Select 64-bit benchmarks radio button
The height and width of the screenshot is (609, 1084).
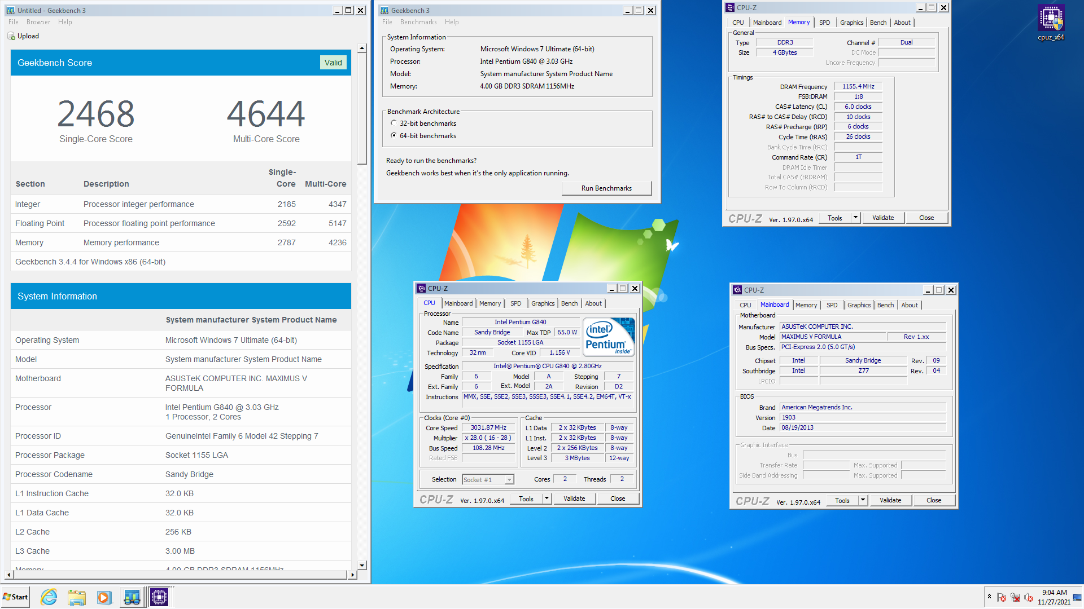tap(394, 135)
